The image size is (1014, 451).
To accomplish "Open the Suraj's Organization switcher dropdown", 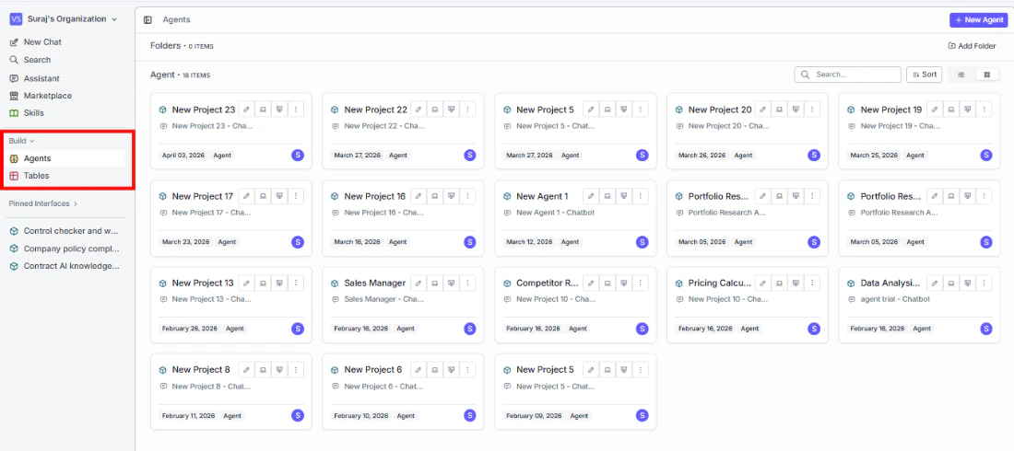I will pos(64,19).
